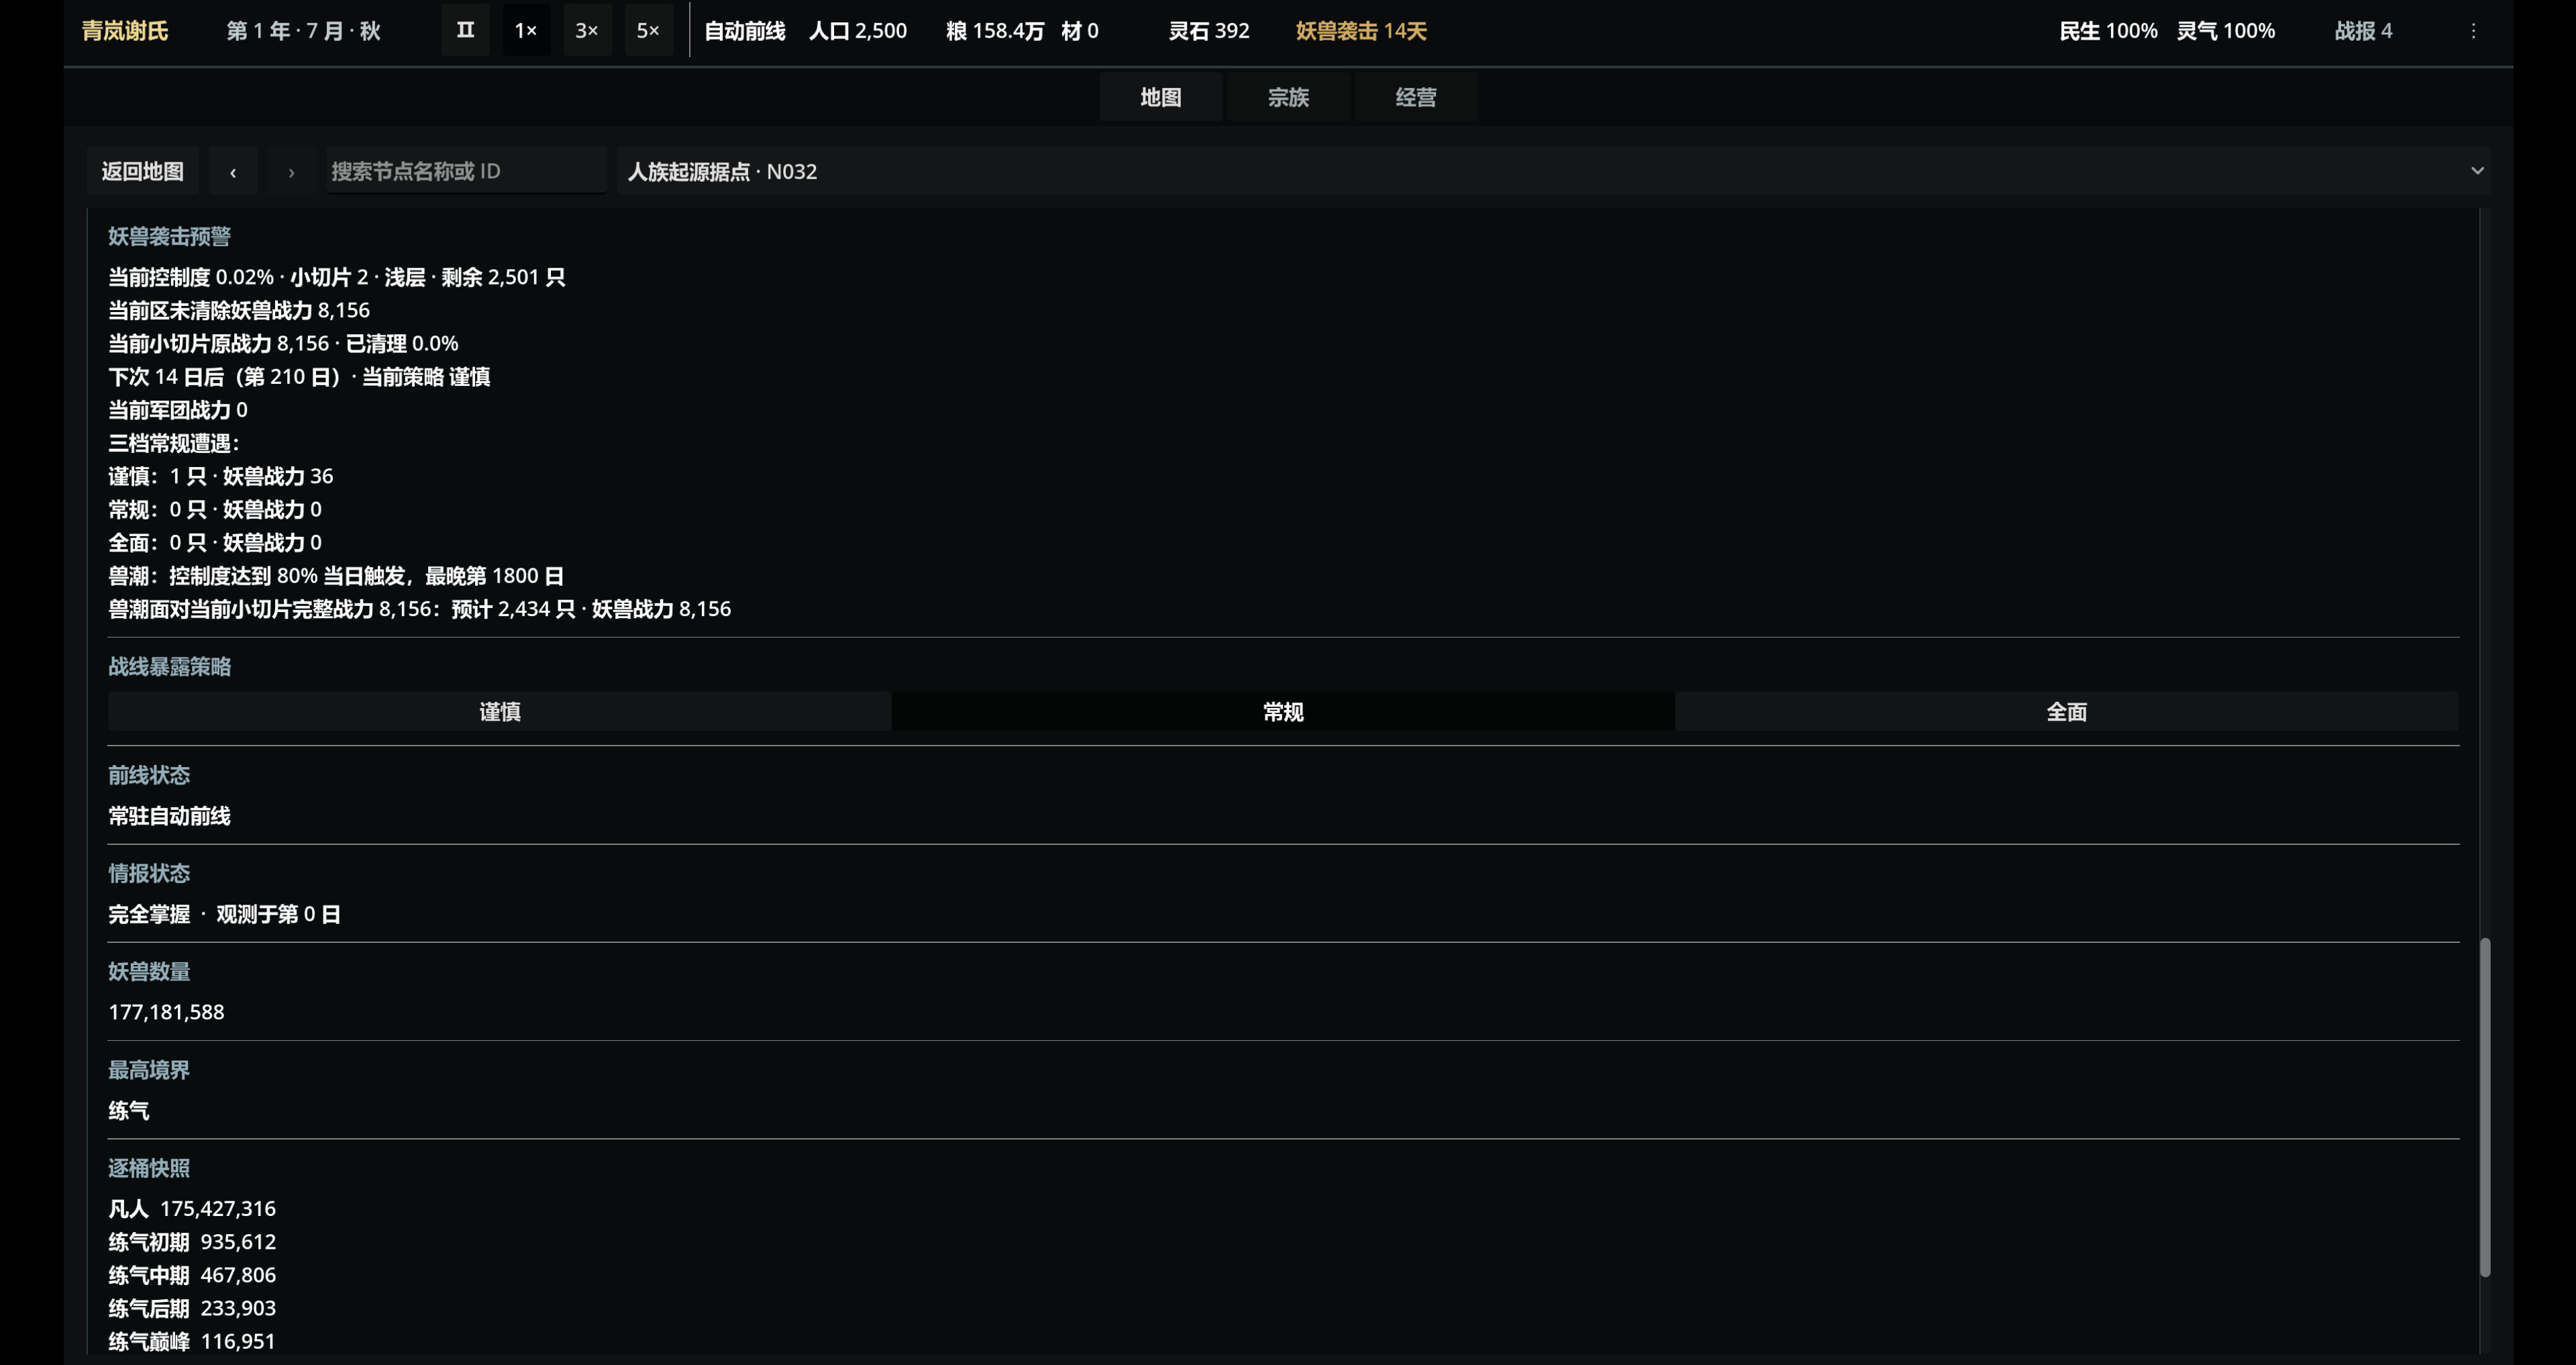Set game speed to 1×
Viewport: 2576px width, 1365px height.
tap(526, 30)
